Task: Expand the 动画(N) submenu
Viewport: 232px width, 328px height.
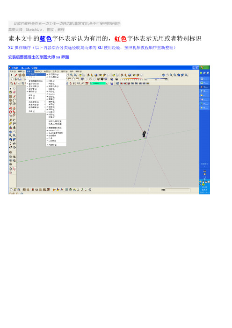Action: pos(36,111)
